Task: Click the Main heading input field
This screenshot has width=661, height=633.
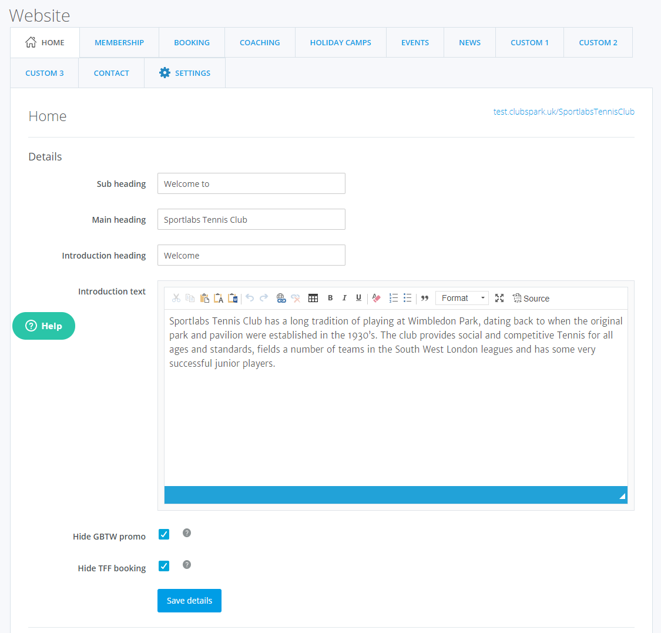Action: pyautogui.click(x=251, y=220)
